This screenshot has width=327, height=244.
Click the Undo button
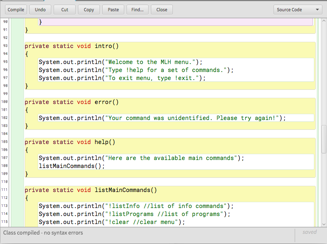click(40, 9)
